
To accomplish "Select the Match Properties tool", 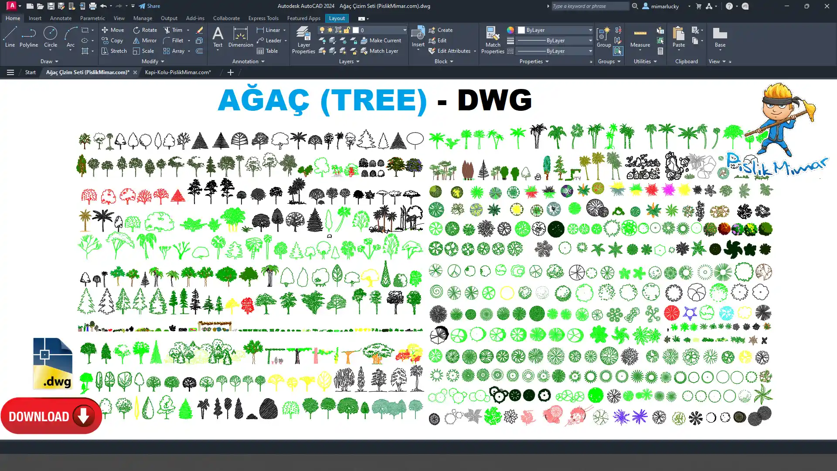I will coord(493,40).
